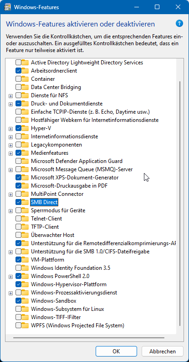Uncheck the Arbeitsordnerclient checkbox

[18, 71]
